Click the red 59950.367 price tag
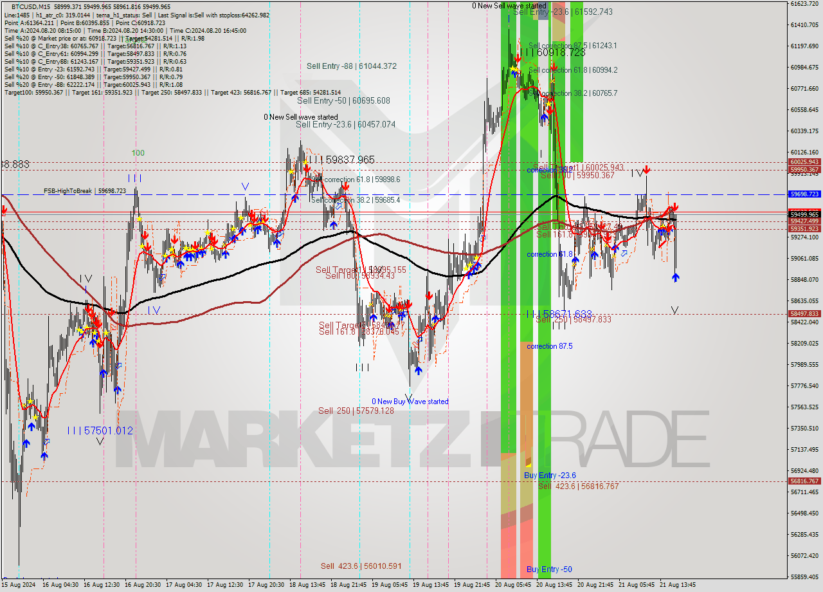This screenshot has height=592, width=823. click(x=804, y=170)
